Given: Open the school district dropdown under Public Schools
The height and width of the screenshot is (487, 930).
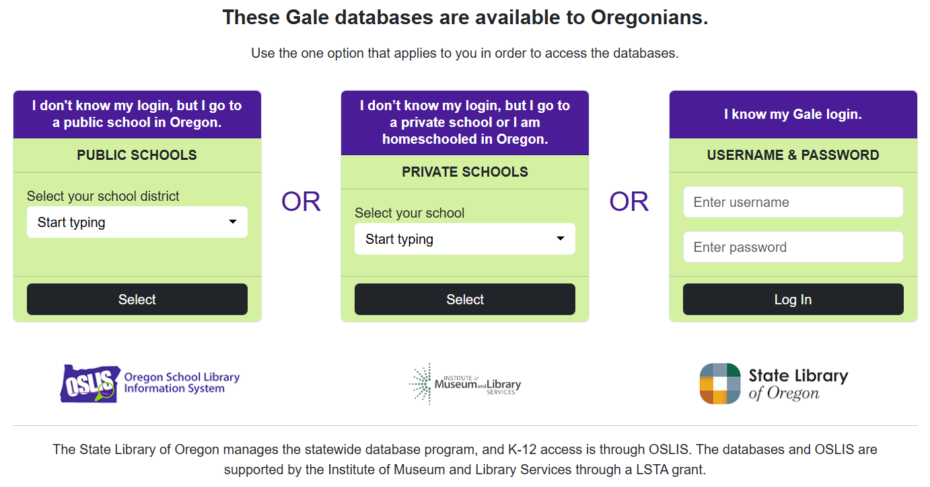Looking at the screenshot, I should pos(137,222).
